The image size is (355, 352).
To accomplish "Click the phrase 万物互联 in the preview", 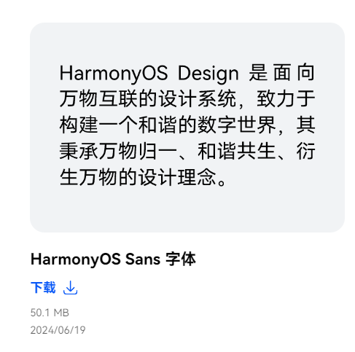I will tap(99, 98).
